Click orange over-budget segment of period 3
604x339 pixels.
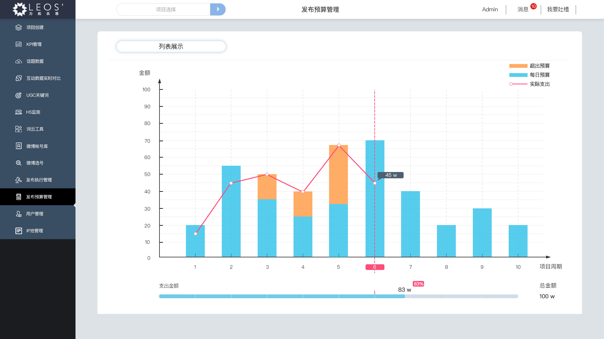click(x=267, y=187)
